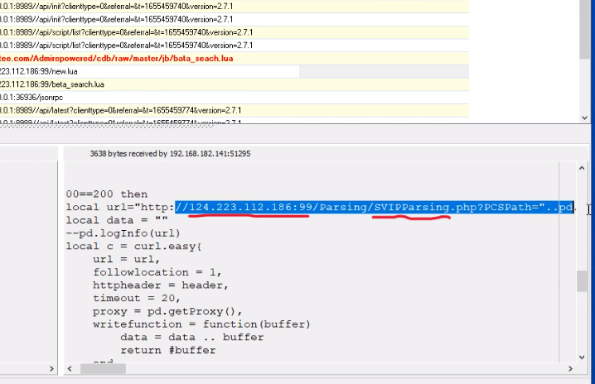Image resolution: width=595 pixels, height=384 pixels.
Task: Click the 3638 bytes received status text
Action: 170,154
